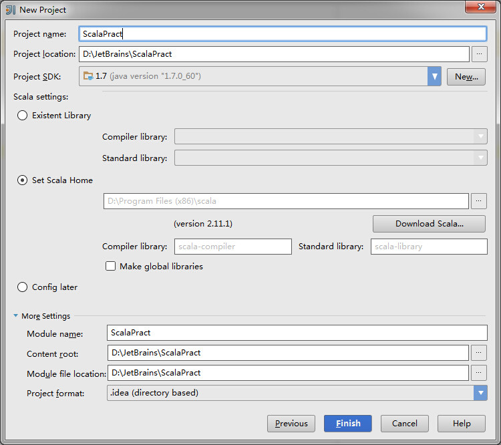
Task: Close the New Project window
Action: pos(481,7)
